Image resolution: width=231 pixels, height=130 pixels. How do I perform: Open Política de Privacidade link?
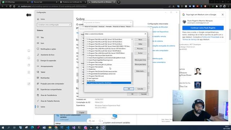point(210,37)
